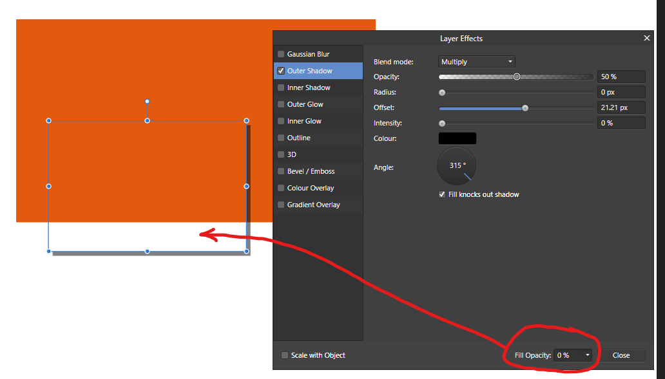Open the Blend mode dropdown
The height and width of the screenshot is (379, 665).
tap(476, 61)
